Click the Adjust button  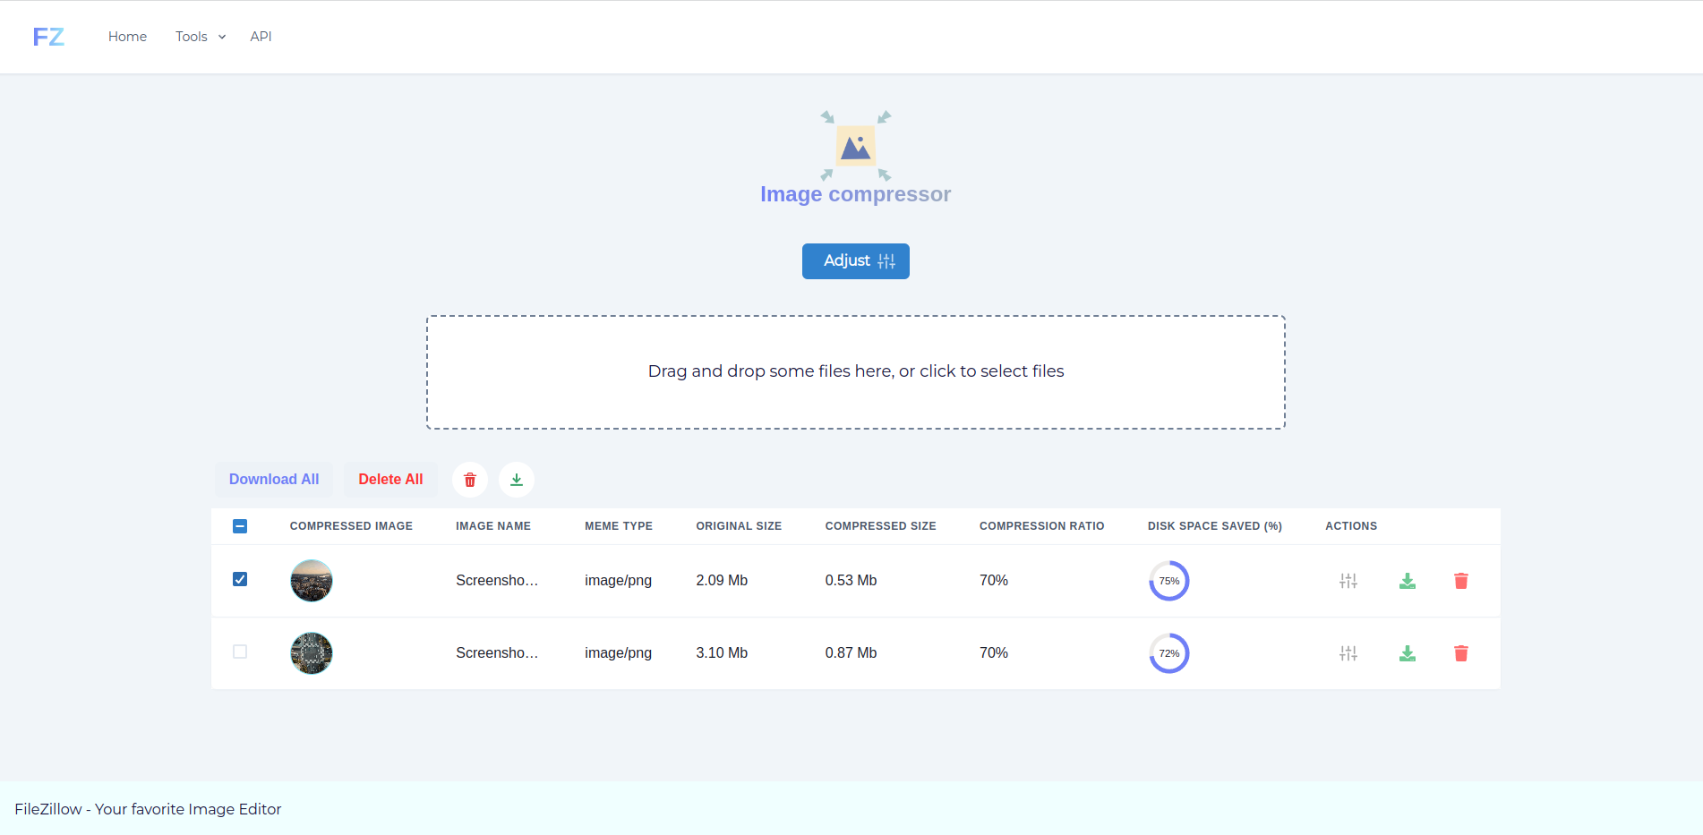(x=856, y=261)
